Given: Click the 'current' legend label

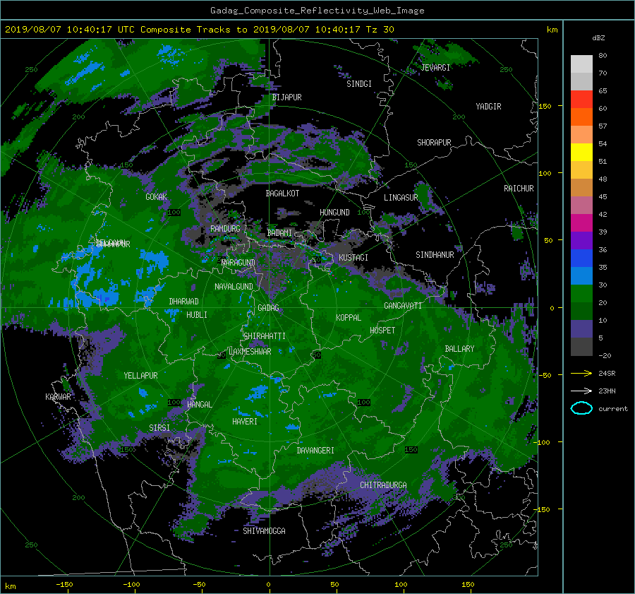Looking at the screenshot, I should pyautogui.click(x=613, y=409).
